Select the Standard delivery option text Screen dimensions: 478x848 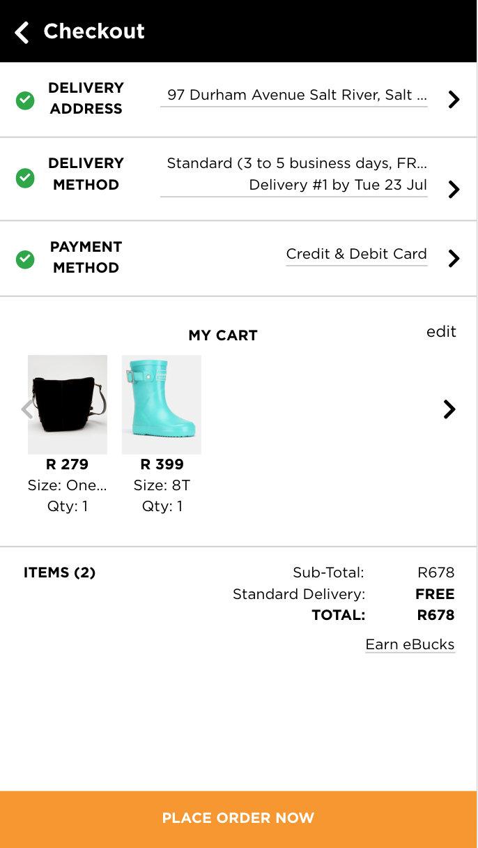tap(297, 164)
